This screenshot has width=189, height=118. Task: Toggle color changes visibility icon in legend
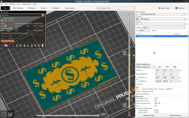(x=24, y=45)
